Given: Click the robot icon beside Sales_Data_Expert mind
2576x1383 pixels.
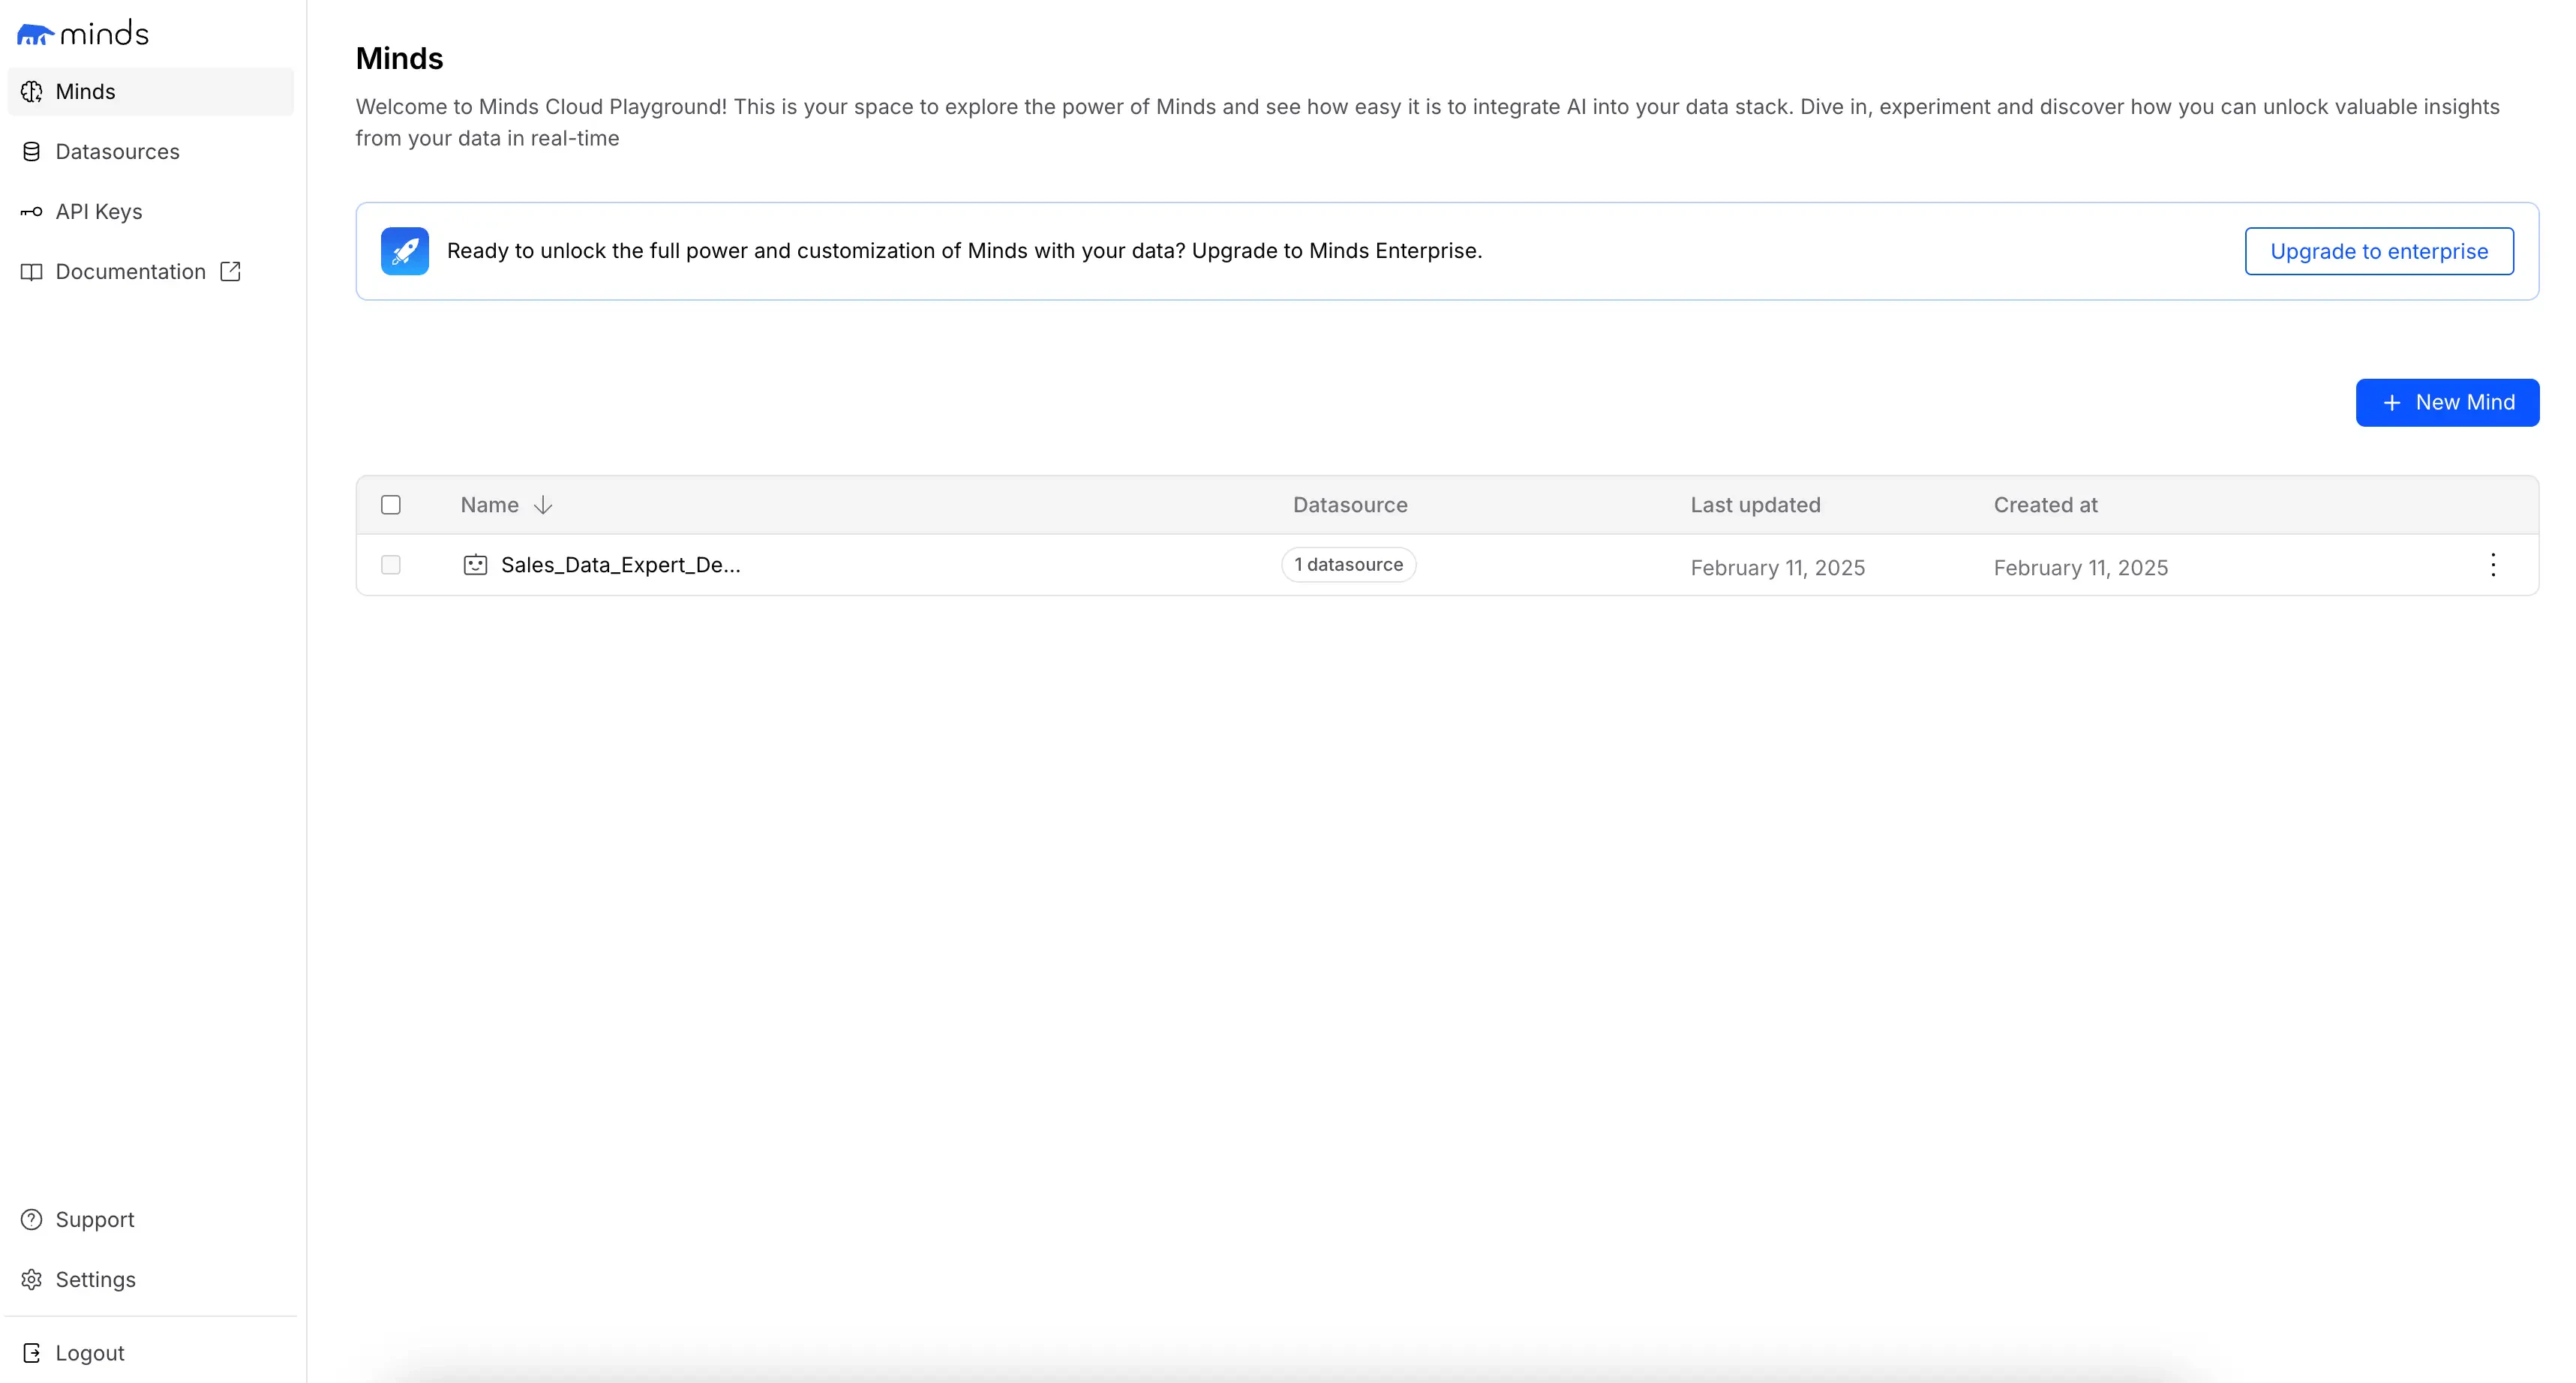Looking at the screenshot, I should 475,565.
